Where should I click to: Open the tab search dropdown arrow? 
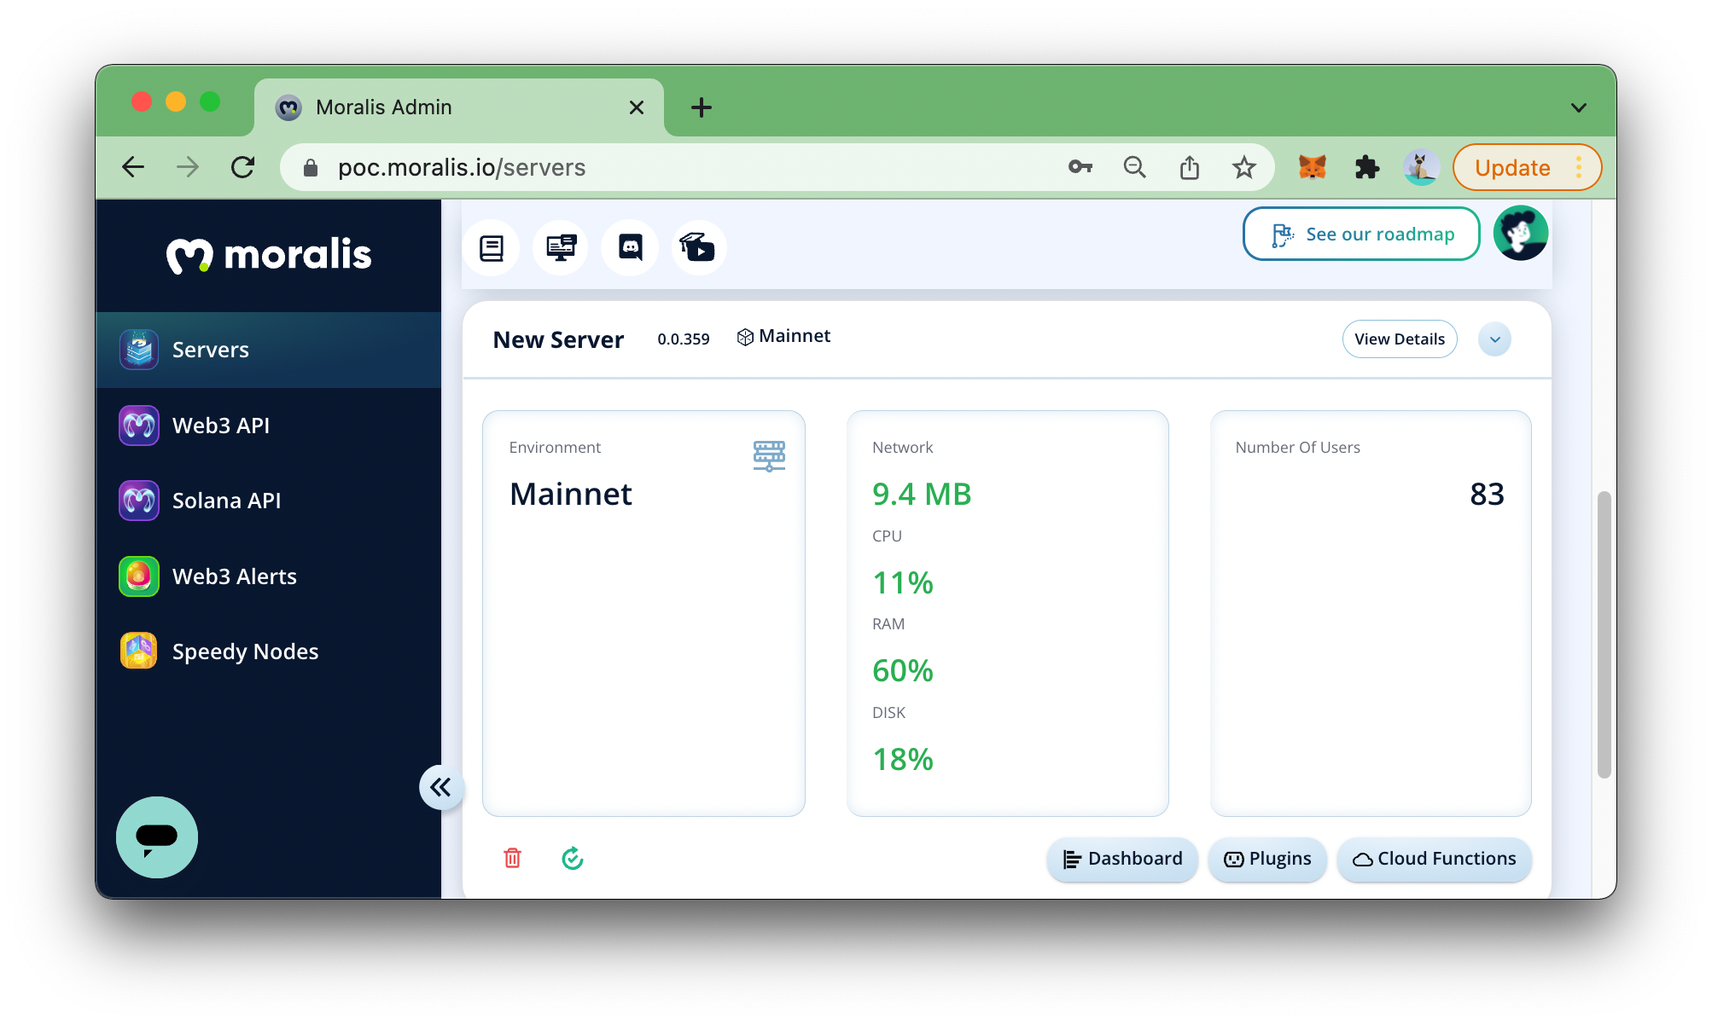[1579, 107]
